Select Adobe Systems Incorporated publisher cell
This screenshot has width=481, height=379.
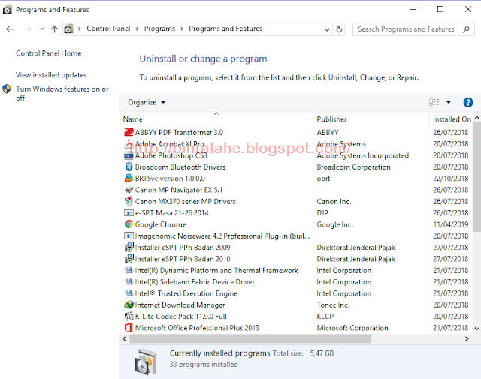click(x=362, y=155)
